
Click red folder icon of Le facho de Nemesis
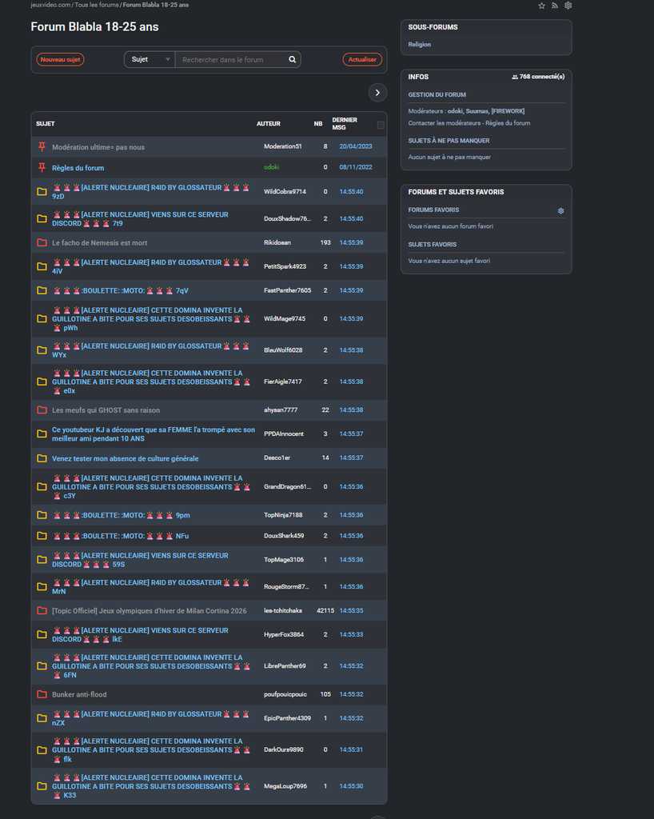[x=42, y=242]
